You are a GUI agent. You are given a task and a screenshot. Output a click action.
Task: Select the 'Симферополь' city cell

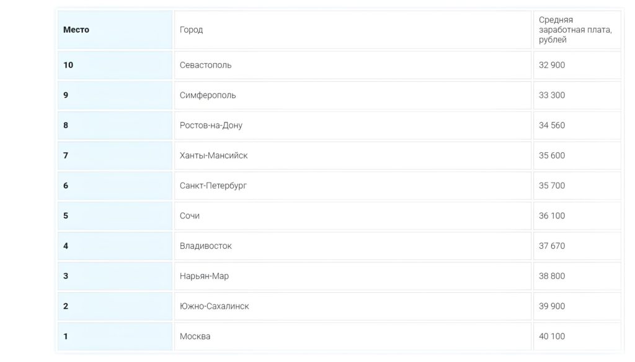pos(208,95)
